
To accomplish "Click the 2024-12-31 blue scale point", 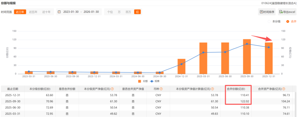I will point(182,64).
